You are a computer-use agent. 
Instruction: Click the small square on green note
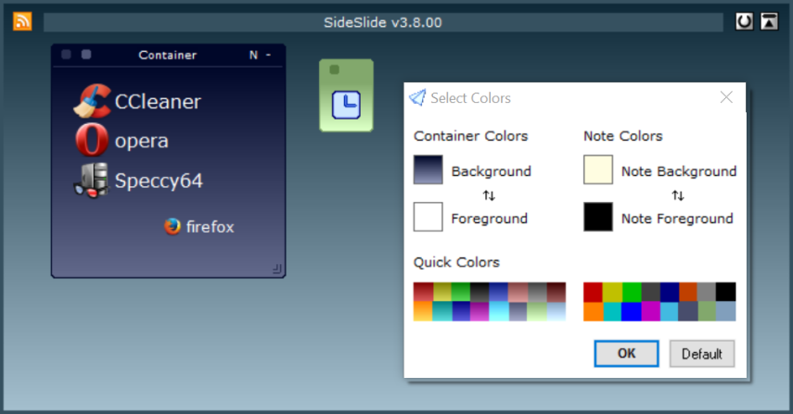click(x=334, y=69)
